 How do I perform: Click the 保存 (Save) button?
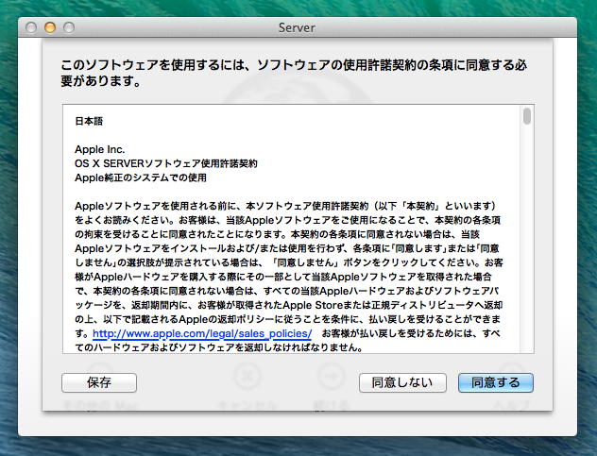[x=99, y=382]
